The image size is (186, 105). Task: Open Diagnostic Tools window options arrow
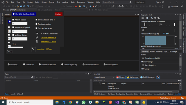(x=176, y=15)
